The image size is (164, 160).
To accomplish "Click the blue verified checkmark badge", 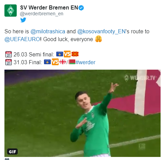I will pos(81,8).
